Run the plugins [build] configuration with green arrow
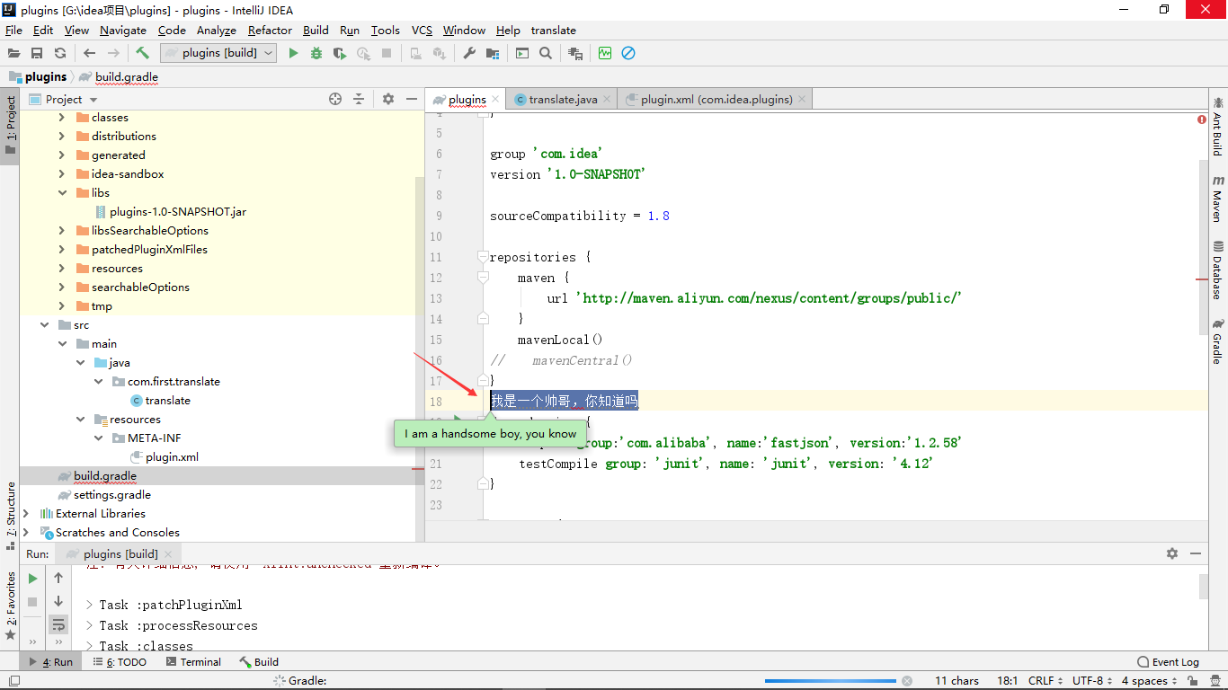The height and width of the screenshot is (690, 1228). click(x=294, y=53)
